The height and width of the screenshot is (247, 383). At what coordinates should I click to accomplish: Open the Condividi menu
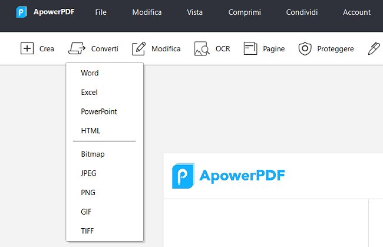point(302,12)
